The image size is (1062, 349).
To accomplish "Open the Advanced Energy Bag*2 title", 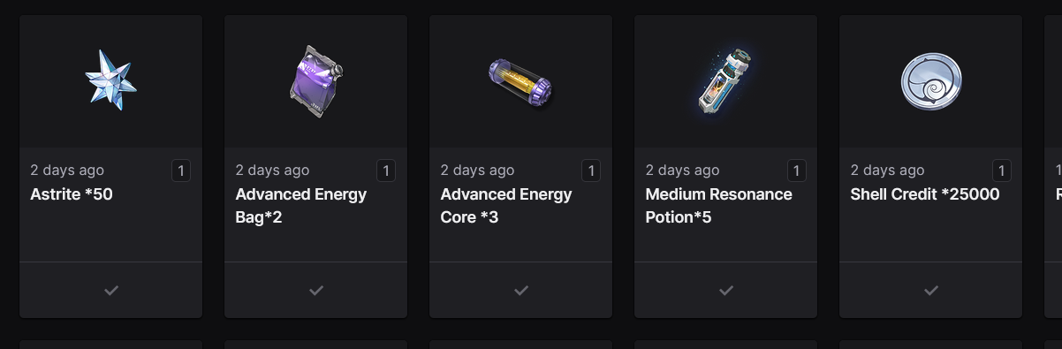I will 301,205.
